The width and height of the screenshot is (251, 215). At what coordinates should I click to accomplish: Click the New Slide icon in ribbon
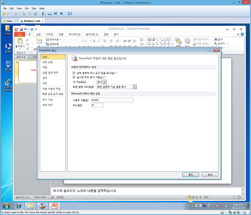point(38,41)
